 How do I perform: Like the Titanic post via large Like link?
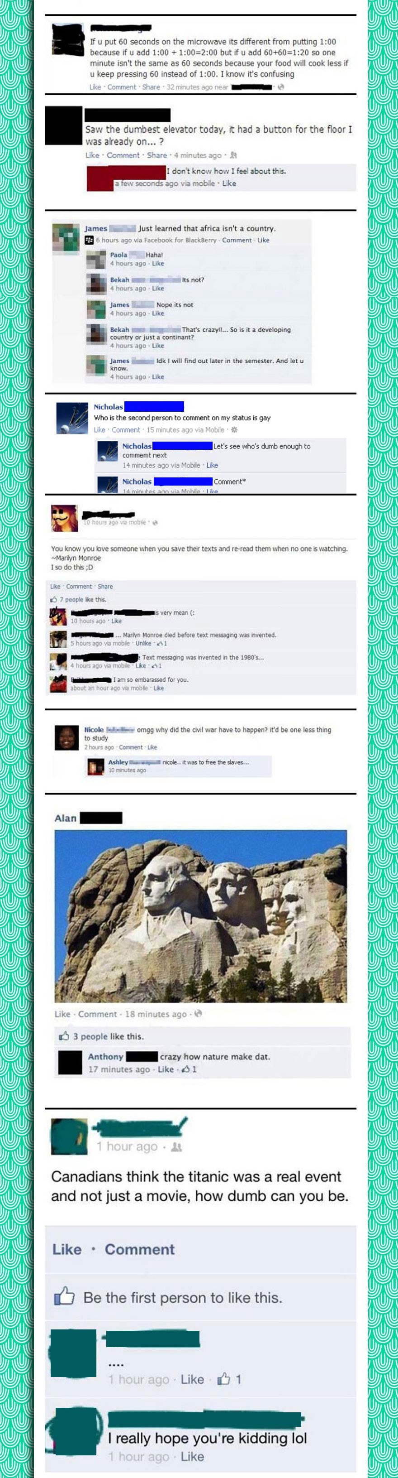tap(67, 1249)
